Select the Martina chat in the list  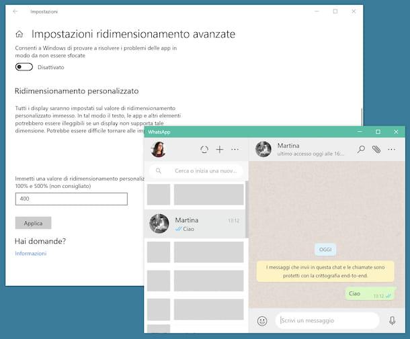(x=195, y=224)
